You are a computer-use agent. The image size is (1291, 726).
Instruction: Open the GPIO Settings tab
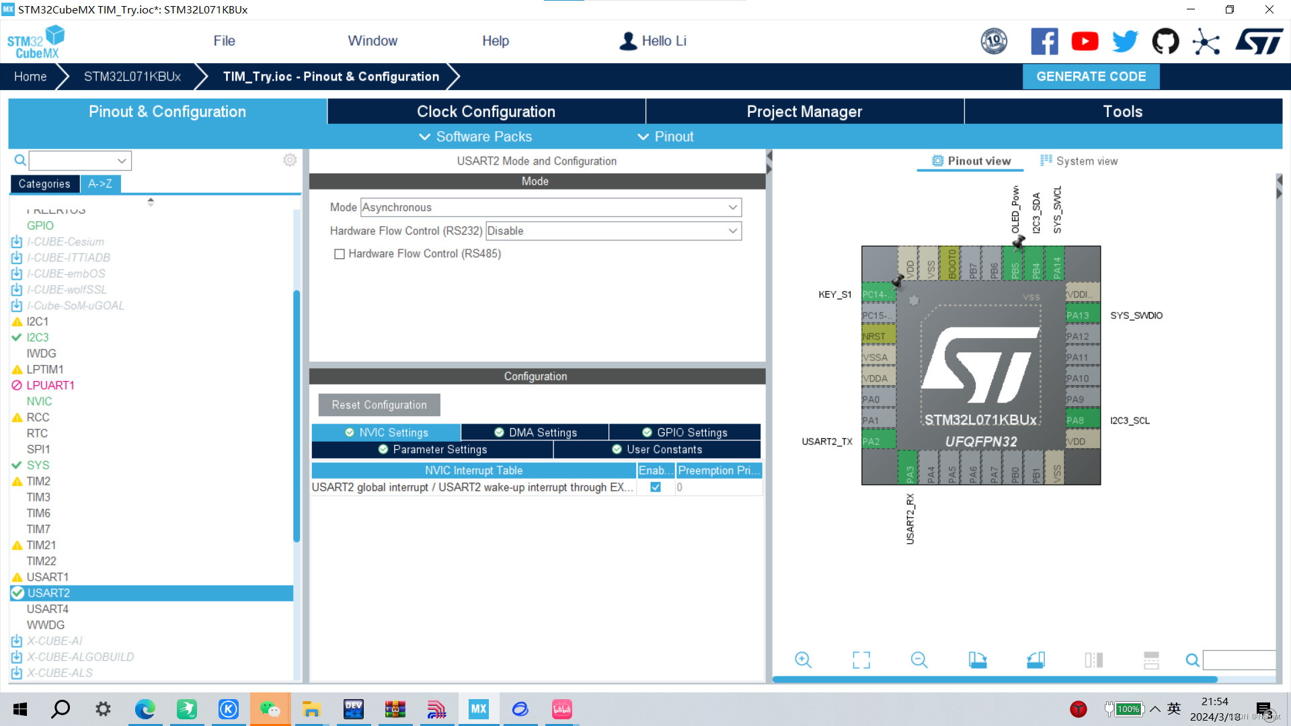[x=684, y=432]
